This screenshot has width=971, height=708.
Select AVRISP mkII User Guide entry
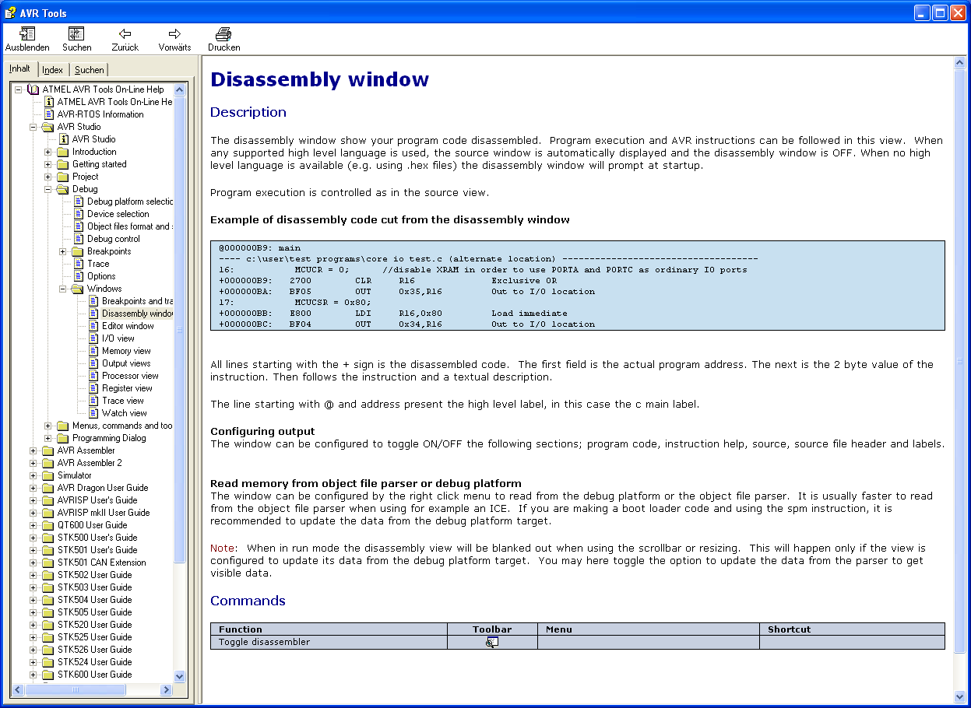[x=104, y=513]
